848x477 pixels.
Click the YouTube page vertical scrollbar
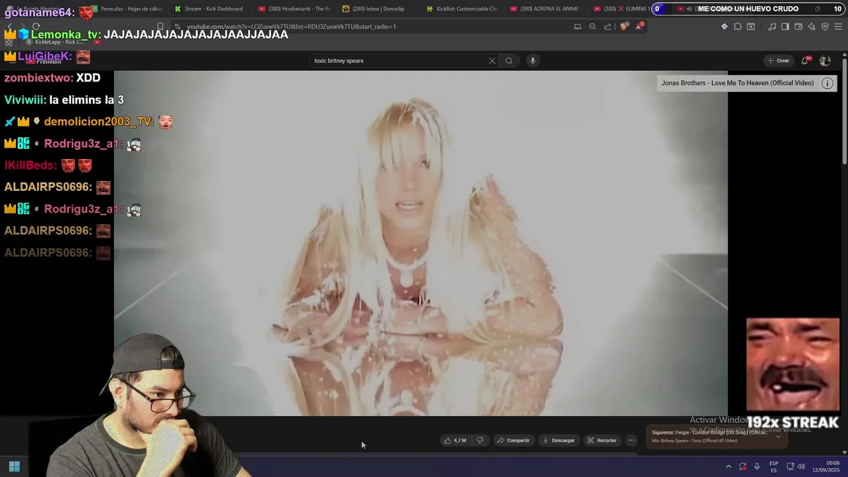(844, 113)
